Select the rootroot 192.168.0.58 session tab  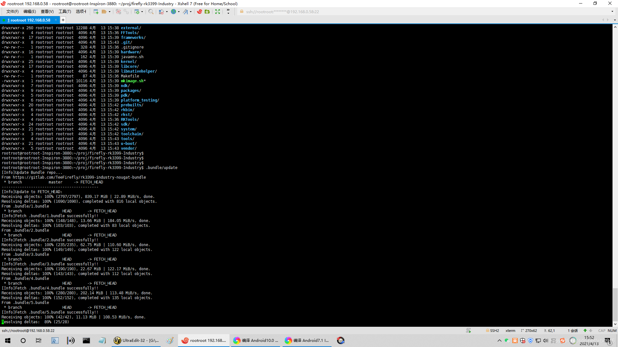pyautogui.click(x=29, y=20)
